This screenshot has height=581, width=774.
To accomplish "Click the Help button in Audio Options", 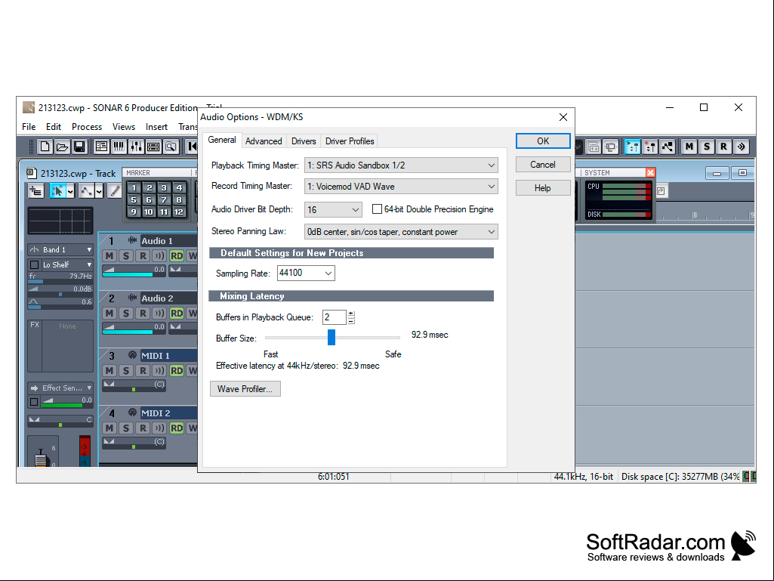I will (543, 187).
